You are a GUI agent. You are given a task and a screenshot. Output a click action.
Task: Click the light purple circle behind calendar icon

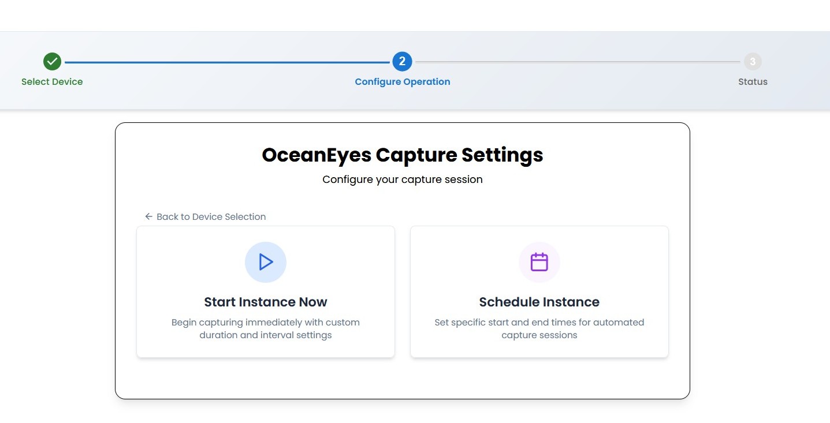click(x=539, y=262)
